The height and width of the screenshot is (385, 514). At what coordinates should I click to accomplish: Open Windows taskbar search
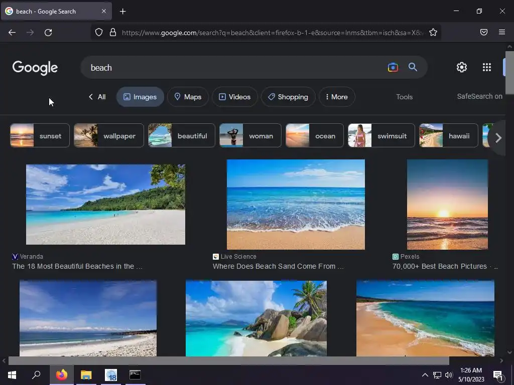pos(36,375)
